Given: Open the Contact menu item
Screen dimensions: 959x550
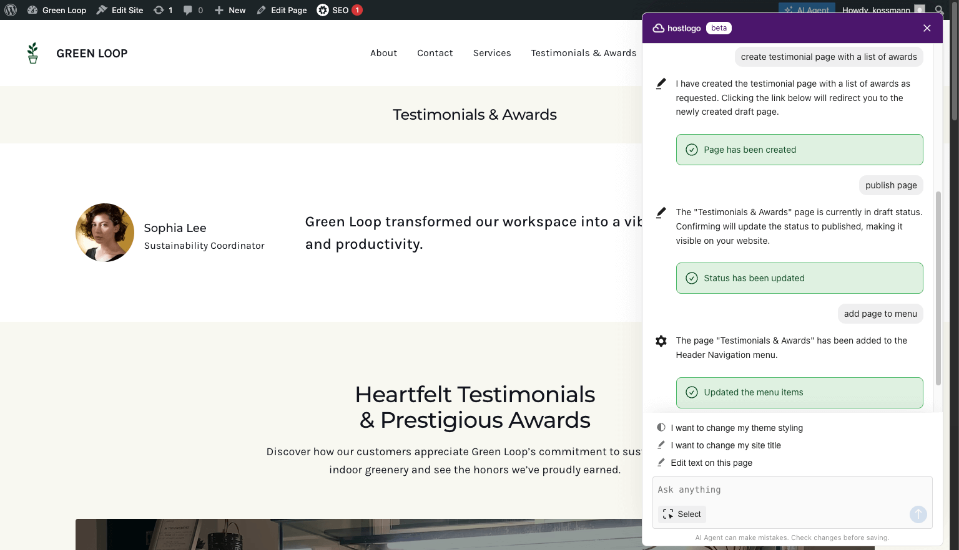Looking at the screenshot, I should 435,53.
